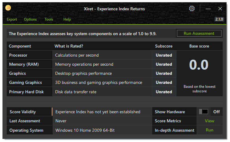Viewport: 230px width, 142px height.
Task: Click the Score Validity label
Action: point(23,112)
